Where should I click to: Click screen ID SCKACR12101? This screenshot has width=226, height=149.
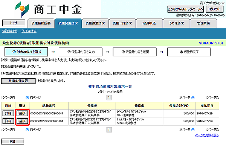211,43
